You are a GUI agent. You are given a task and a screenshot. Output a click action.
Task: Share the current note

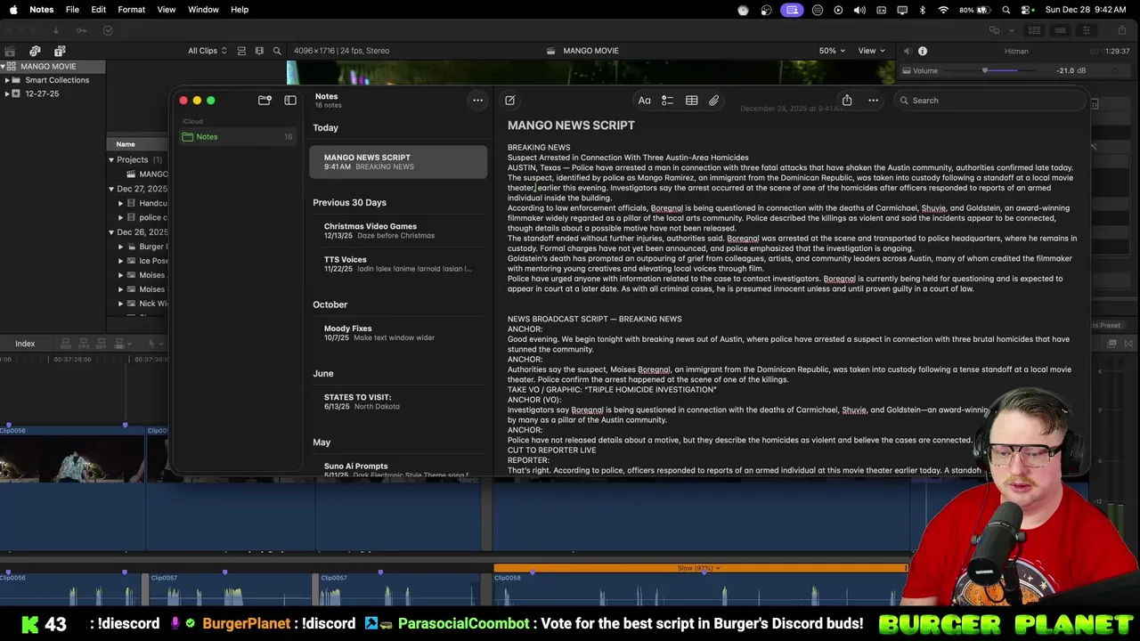[x=847, y=101]
